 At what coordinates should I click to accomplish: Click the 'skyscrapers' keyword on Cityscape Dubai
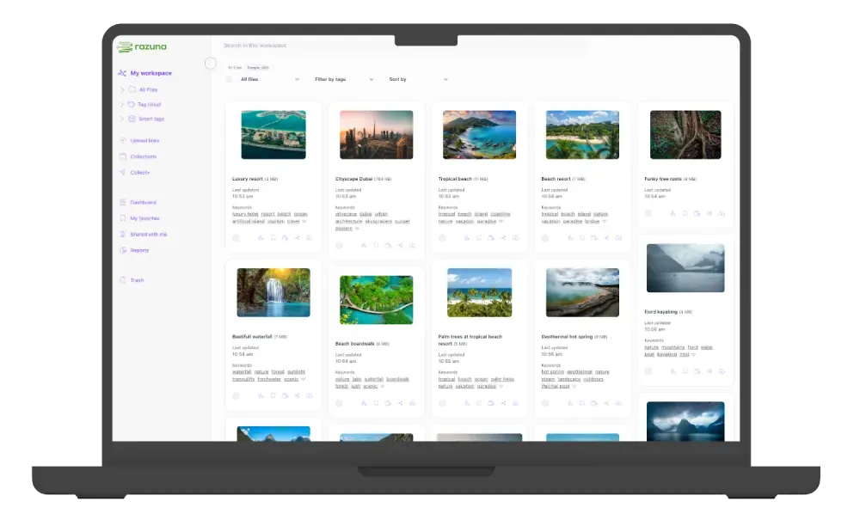pos(378,222)
